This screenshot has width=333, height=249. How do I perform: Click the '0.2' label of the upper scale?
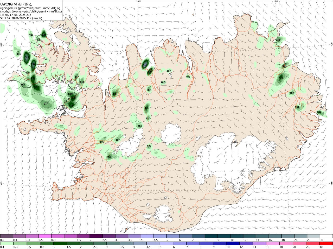click(x=2, y=240)
